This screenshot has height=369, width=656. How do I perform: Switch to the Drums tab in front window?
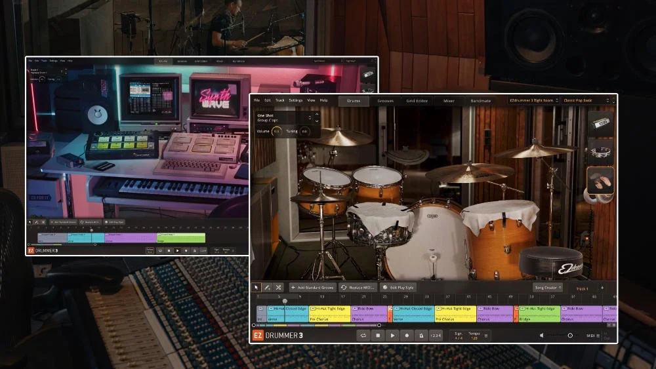click(354, 101)
